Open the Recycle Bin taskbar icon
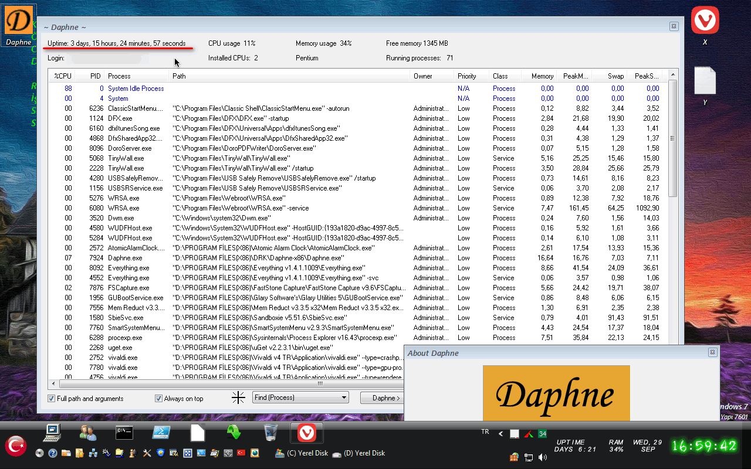Image resolution: width=751 pixels, height=469 pixels. pyautogui.click(x=270, y=433)
